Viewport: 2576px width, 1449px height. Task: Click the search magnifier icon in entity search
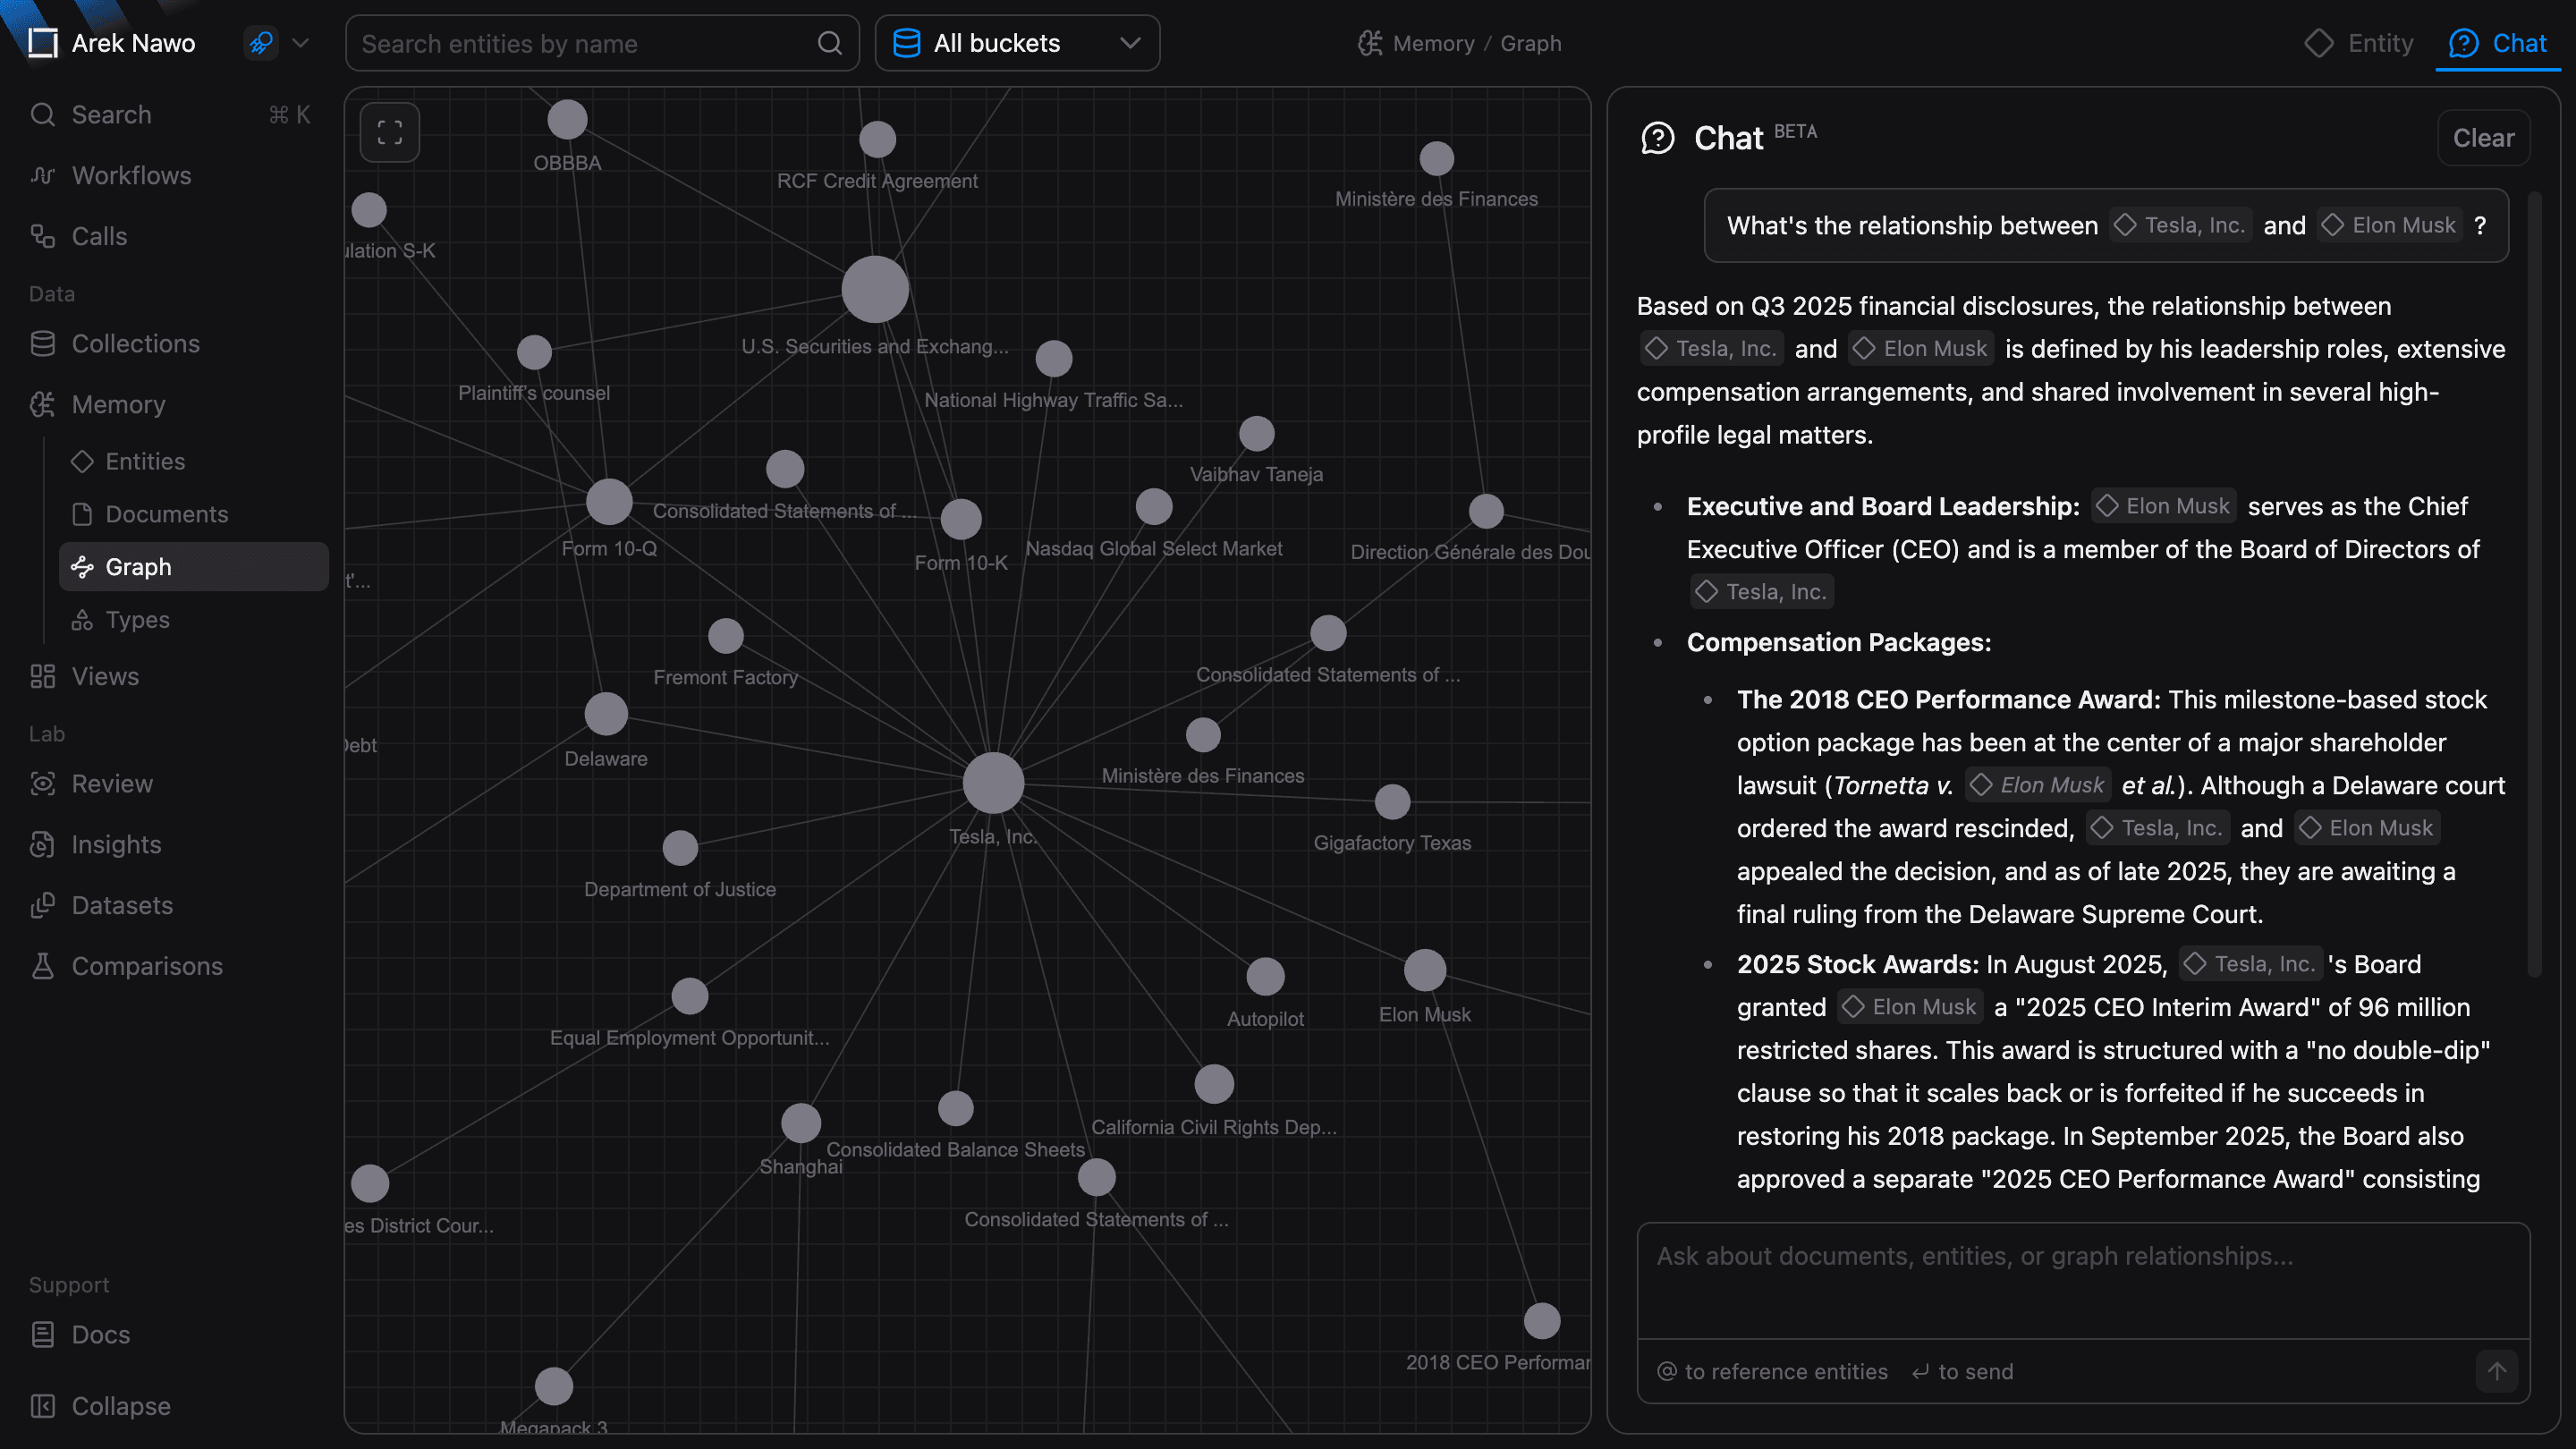(829, 43)
